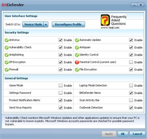Close the BitDefender window

coord(141,5)
